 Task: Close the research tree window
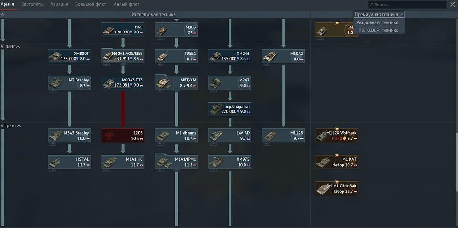point(453,5)
